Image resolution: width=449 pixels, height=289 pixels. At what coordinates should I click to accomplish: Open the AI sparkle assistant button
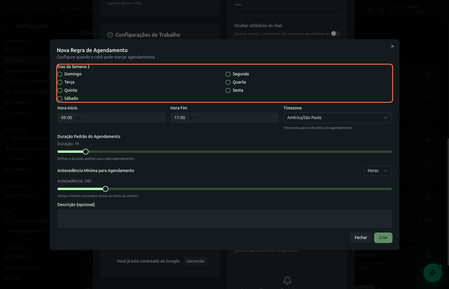(x=432, y=273)
